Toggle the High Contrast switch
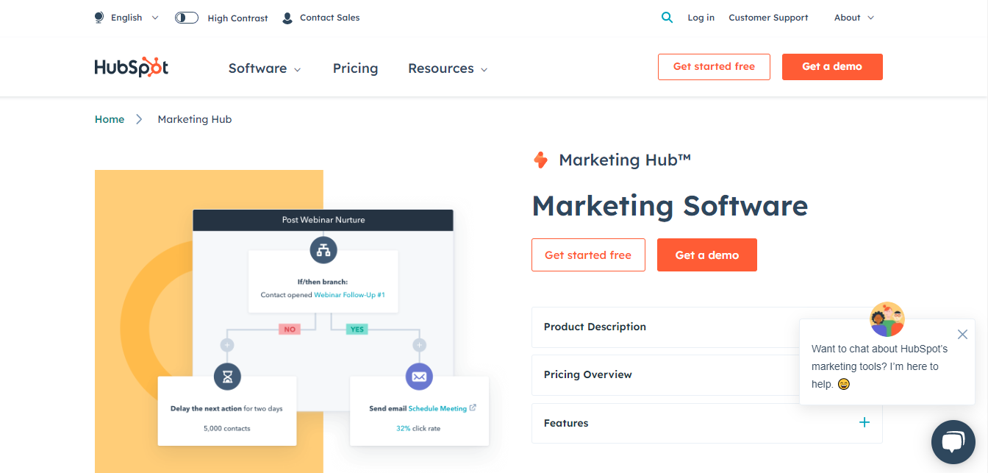988x473 pixels. point(187,18)
